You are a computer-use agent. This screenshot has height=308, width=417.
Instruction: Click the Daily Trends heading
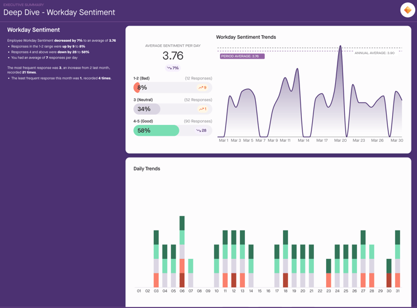coord(147,169)
